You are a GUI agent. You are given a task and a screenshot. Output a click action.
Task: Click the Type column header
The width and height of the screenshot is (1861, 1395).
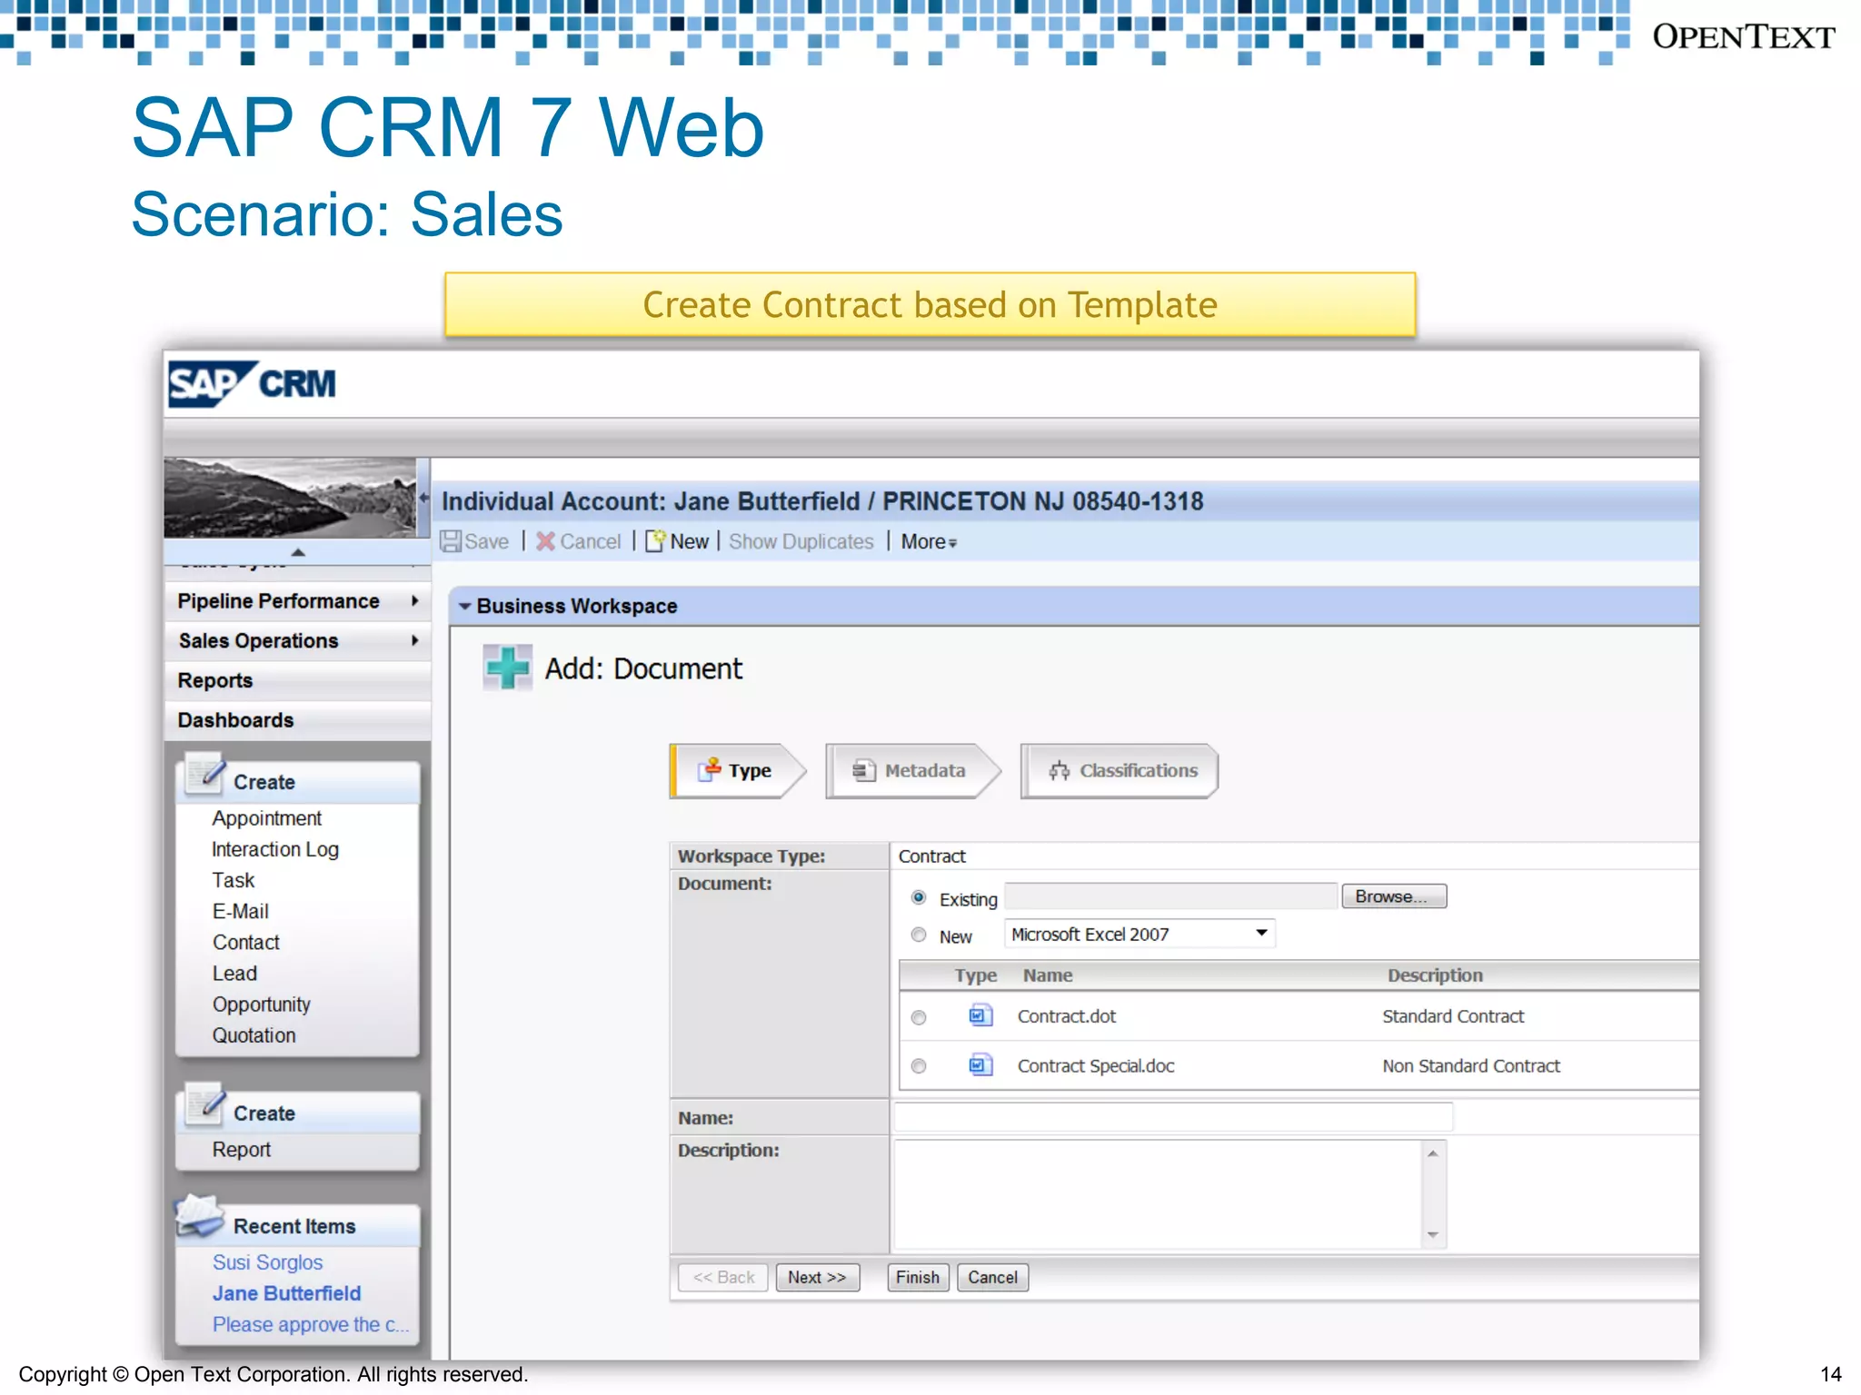coord(975,975)
